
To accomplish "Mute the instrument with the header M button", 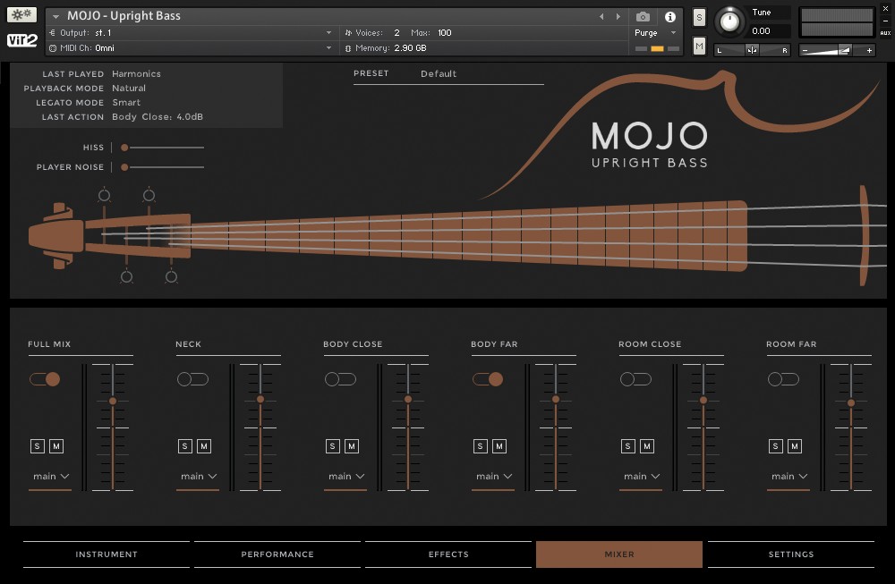I will 699,46.
